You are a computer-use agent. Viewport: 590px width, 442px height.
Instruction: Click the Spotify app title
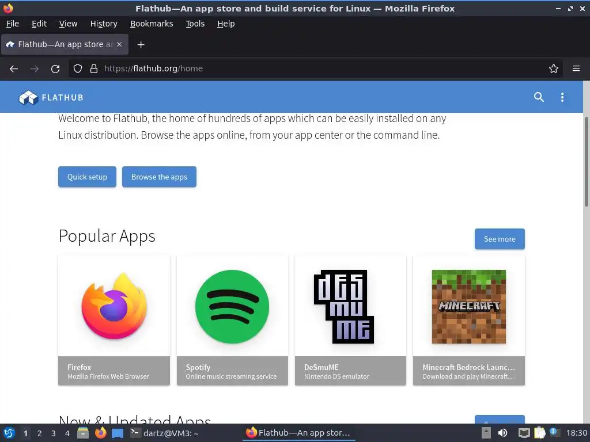click(x=198, y=367)
